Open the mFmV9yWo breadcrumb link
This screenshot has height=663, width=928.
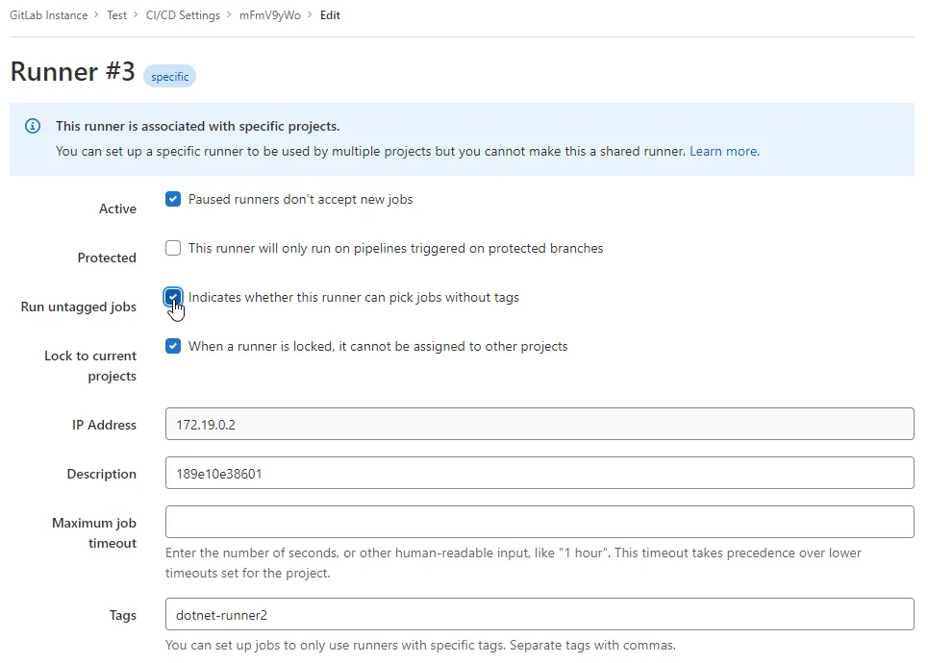click(x=270, y=15)
